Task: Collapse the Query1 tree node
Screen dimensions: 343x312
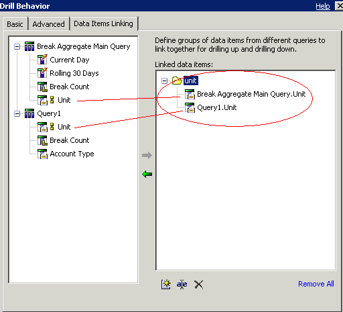Action: click(x=17, y=114)
